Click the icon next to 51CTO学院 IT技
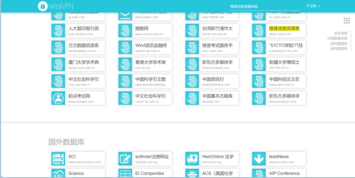 click(x=259, y=47)
